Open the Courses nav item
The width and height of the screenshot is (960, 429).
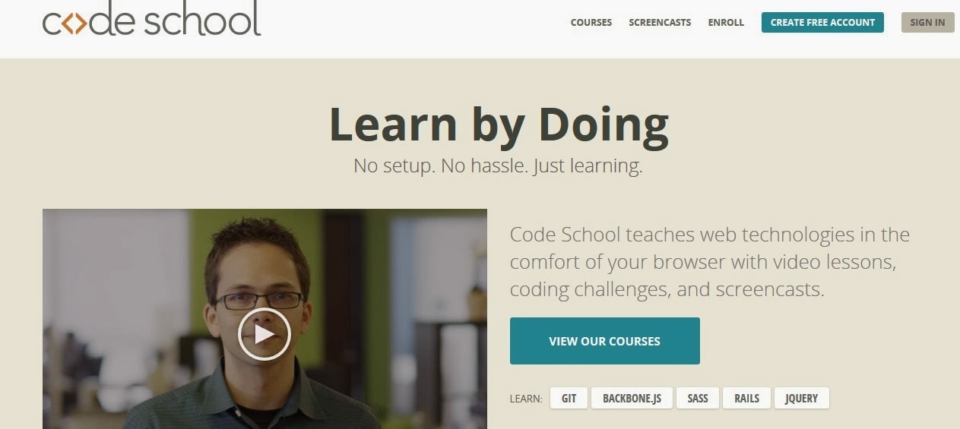pos(591,23)
